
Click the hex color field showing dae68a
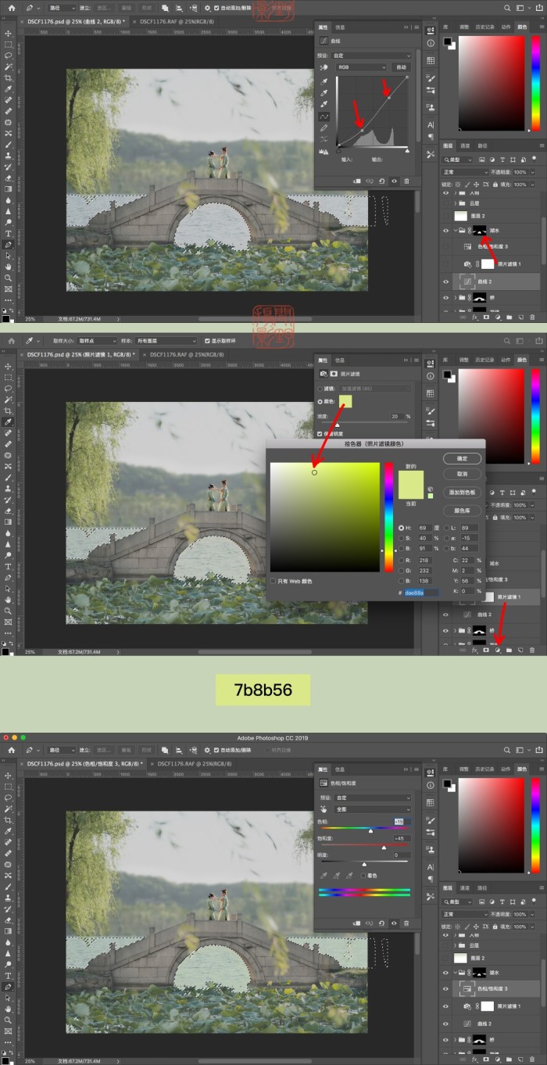point(421,593)
